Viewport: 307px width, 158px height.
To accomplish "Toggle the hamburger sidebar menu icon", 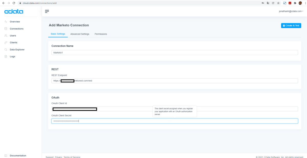I will pyautogui.click(x=47, y=11).
